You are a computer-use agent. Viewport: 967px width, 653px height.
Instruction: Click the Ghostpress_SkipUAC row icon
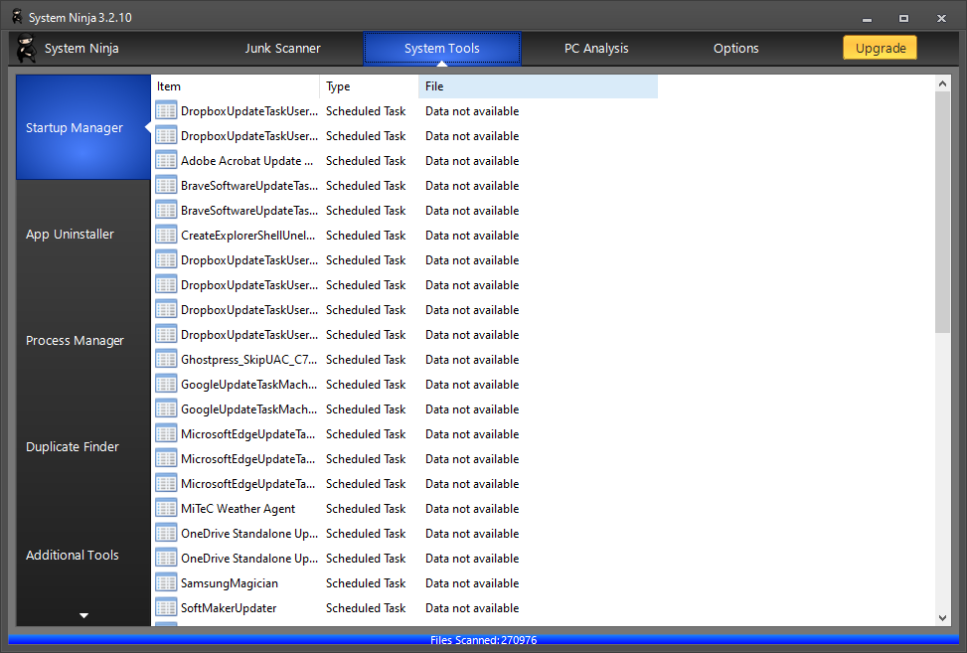point(166,360)
